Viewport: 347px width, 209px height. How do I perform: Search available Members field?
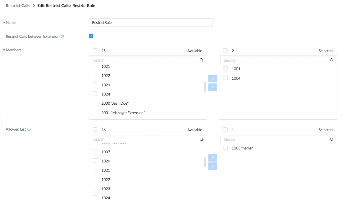pyautogui.click(x=147, y=60)
